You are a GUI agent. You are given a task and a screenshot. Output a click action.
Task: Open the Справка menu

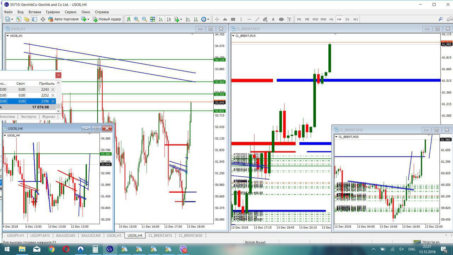click(x=102, y=12)
